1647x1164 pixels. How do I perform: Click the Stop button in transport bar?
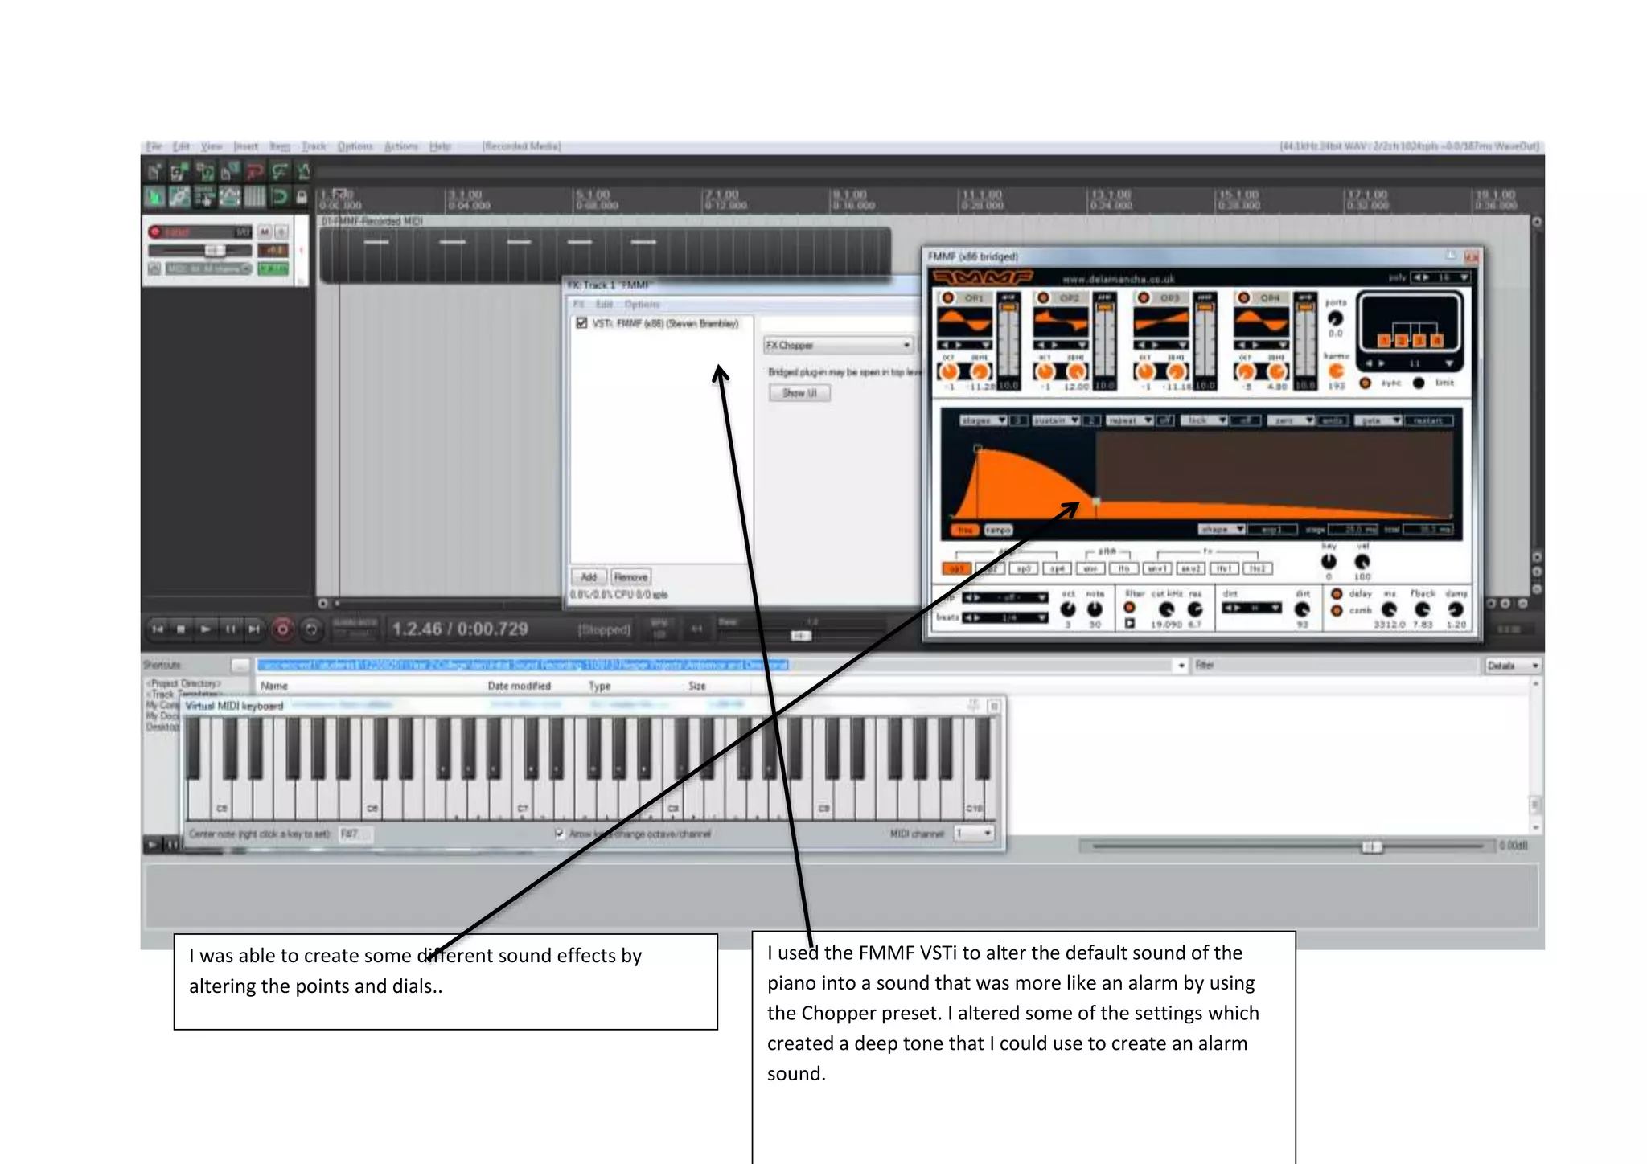[x=181, y=629]
